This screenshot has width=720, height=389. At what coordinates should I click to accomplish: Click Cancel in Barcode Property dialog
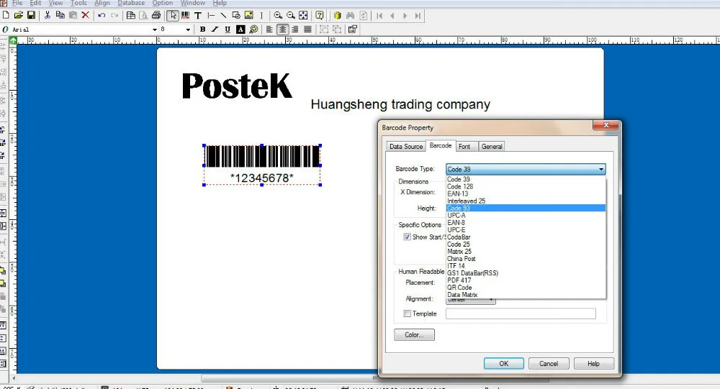point(549,363)
